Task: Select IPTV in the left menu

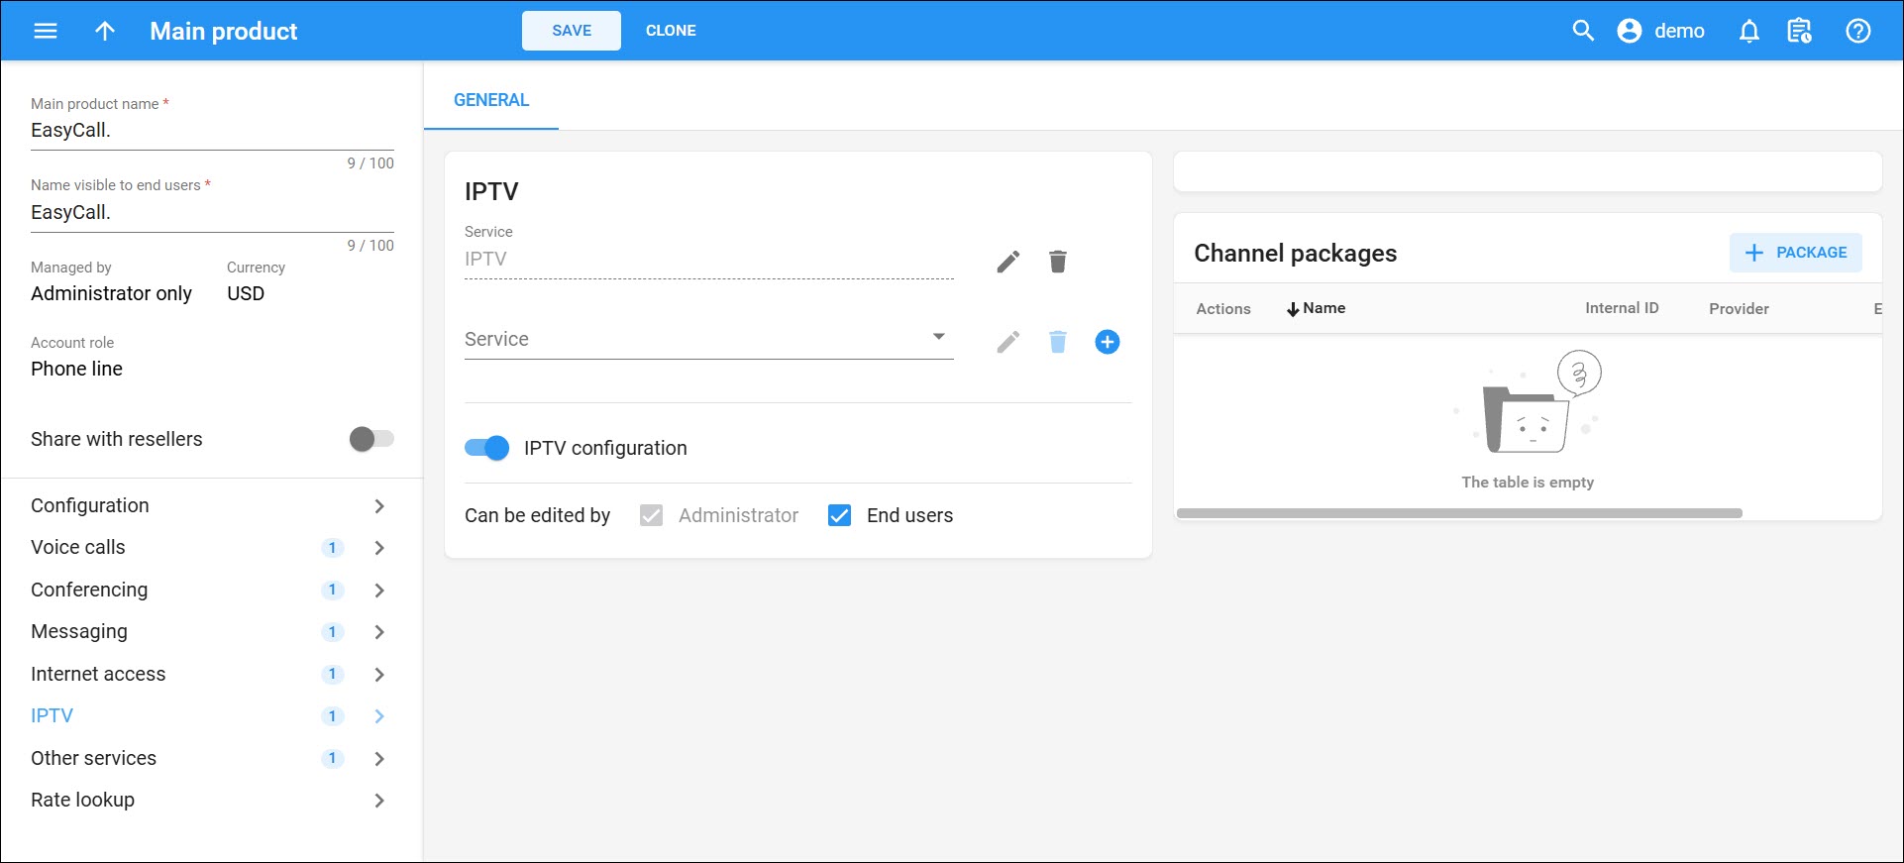Action: click(52, 715)
